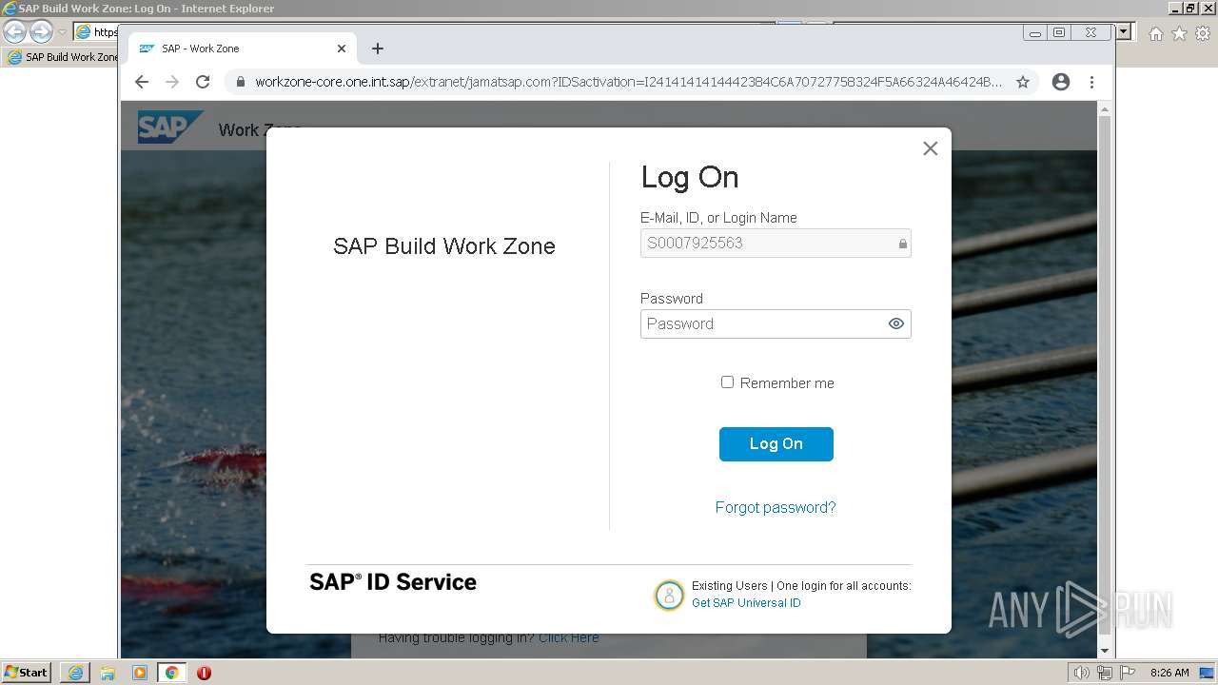1218x685 pixels.
Task: Open File Explorer folder on taskbar
Action: (x=108, y=673)
